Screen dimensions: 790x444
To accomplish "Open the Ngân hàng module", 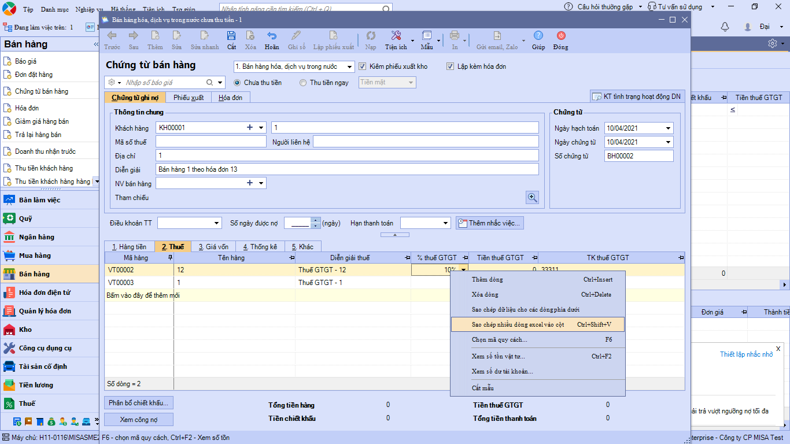I will [50, 237].
